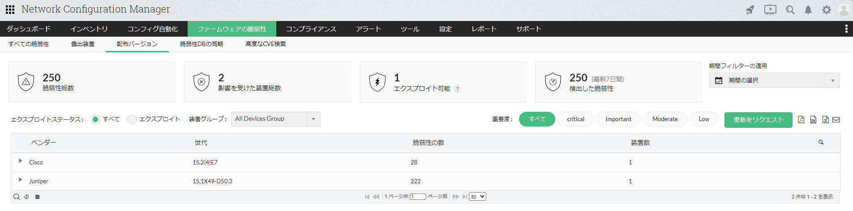Screen dimensions: 853x211
Task: Click the email report envelope icon
Action: [x=836, y=119]
